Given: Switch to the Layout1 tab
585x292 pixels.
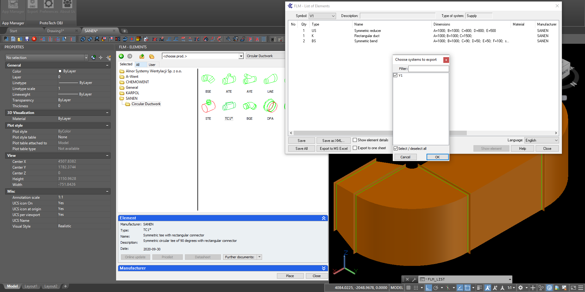Looking at the screenshot, I should 31,286.
